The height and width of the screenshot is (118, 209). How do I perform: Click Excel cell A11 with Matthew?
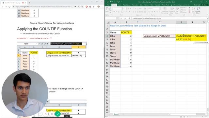pyautogui.click(x=115, y=60)
